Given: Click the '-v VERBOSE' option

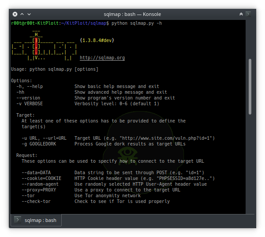Looking at the screenshot, I should (30, 103).
